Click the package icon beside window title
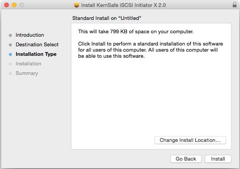Viewport: 240px width, 169px height. [x=77, y=5]
